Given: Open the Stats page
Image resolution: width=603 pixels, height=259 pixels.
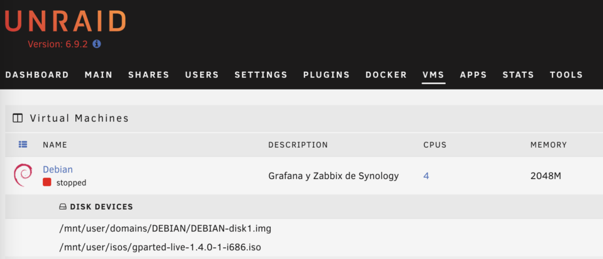Looking at the screenshot, I should coord(518,75).
